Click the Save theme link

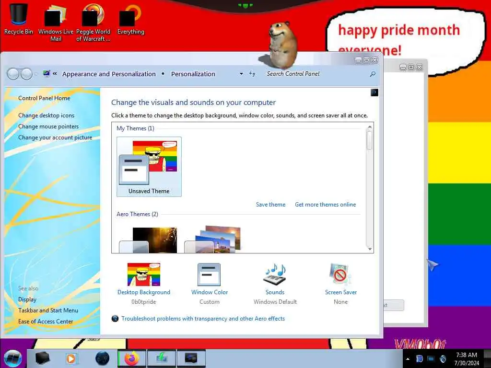point(270,204)
